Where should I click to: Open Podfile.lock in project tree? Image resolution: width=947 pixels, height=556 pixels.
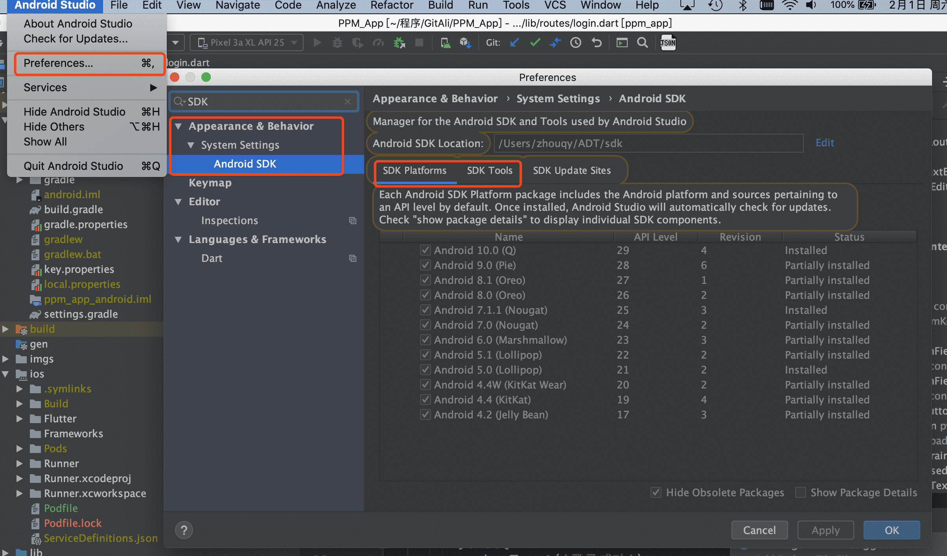click(x=73, y=523)
